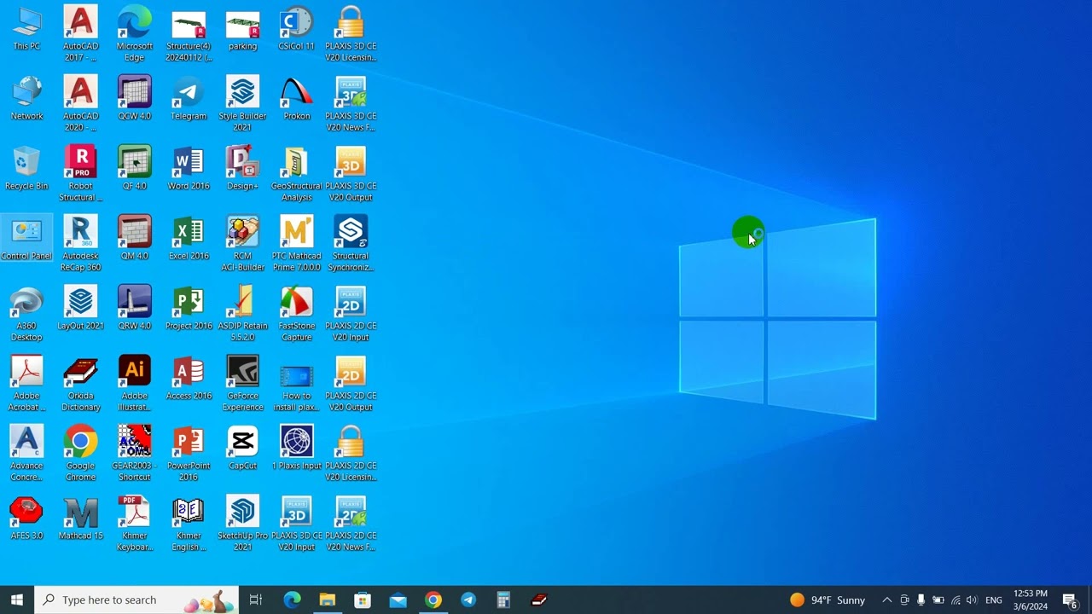Open Task View from the taskbar
Viewport: 1092px width, 614px height.
pos(256,600)
